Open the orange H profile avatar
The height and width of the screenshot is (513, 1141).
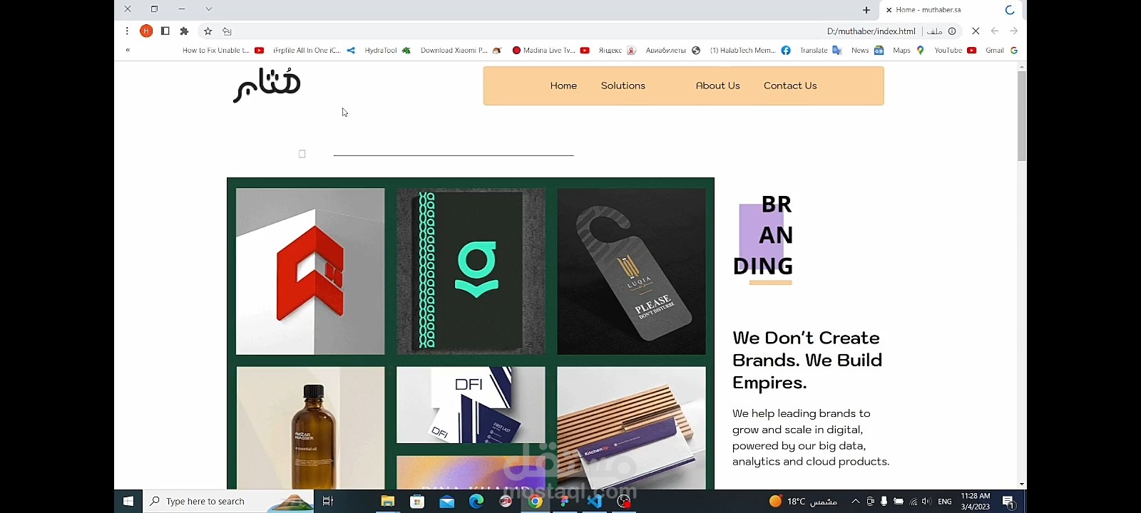pos(146,31)
